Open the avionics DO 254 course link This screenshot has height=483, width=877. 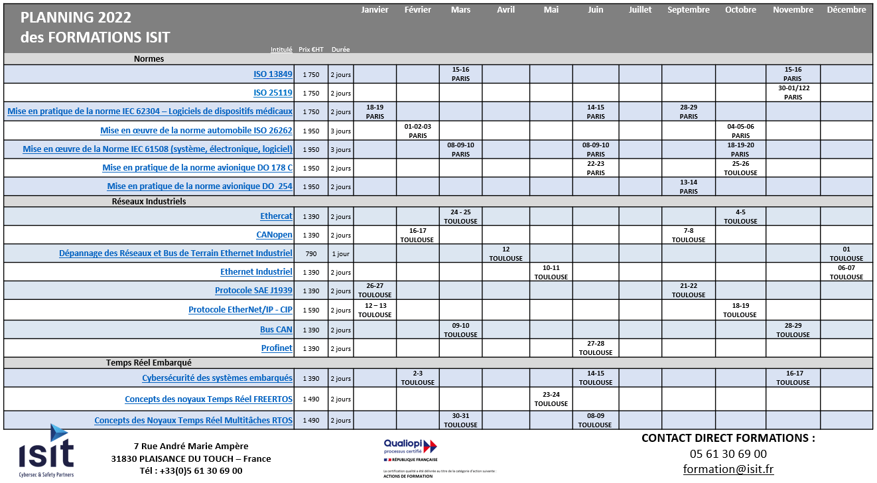(x=200, y=186)
